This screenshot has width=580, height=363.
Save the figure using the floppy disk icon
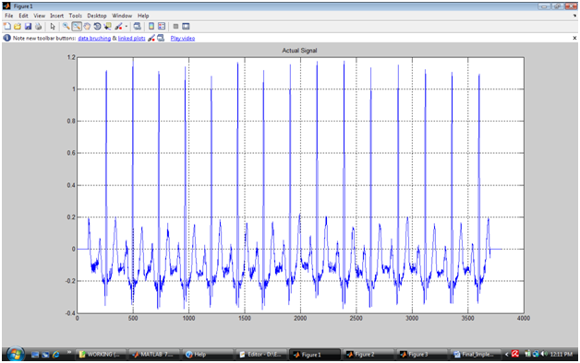[28, 26]
